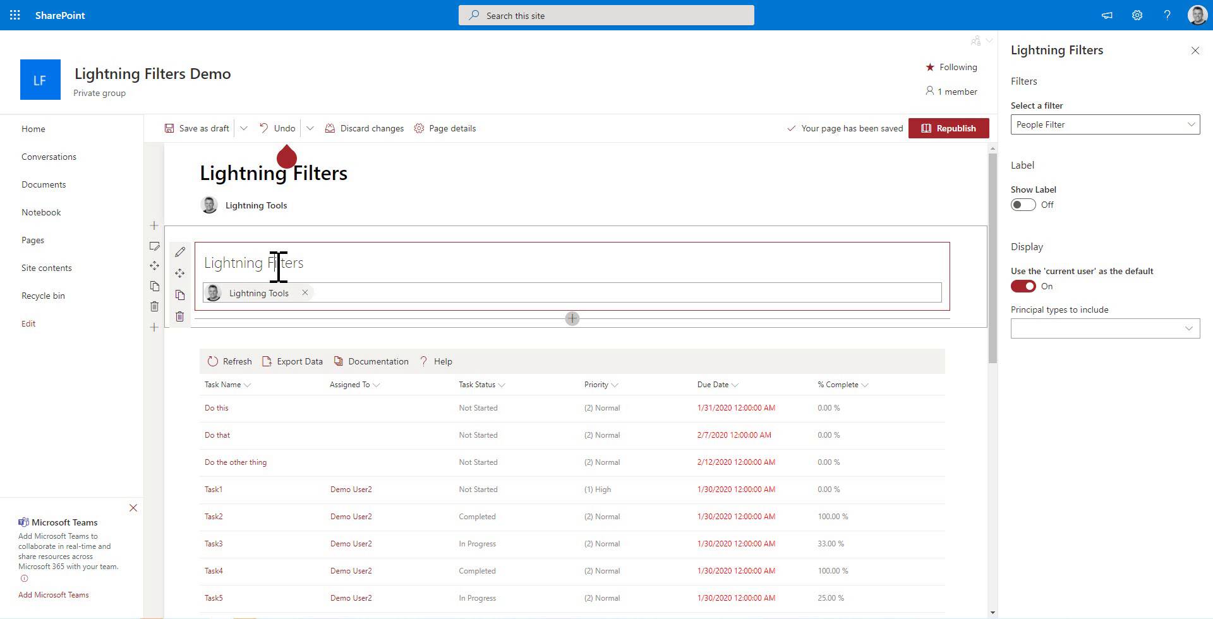Viewport: 1213px width, 619px height.
Task: Open the user profile avatar
Action: pyautogui.click(x=1197, y=15)
